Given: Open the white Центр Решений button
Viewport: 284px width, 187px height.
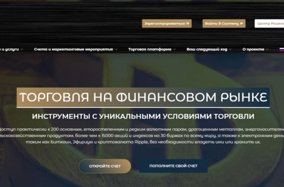Looking at the screenshot, I should tap(269, 24).
